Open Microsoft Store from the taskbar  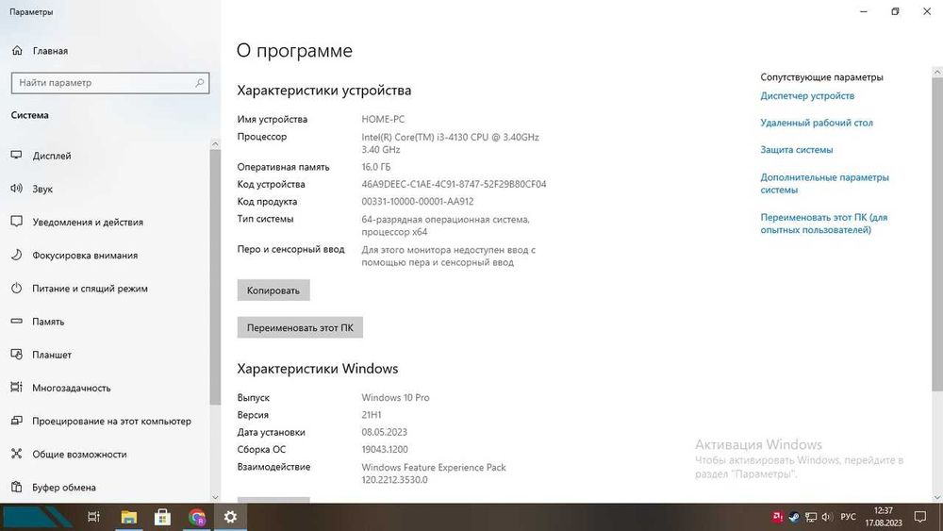point(162,517)
